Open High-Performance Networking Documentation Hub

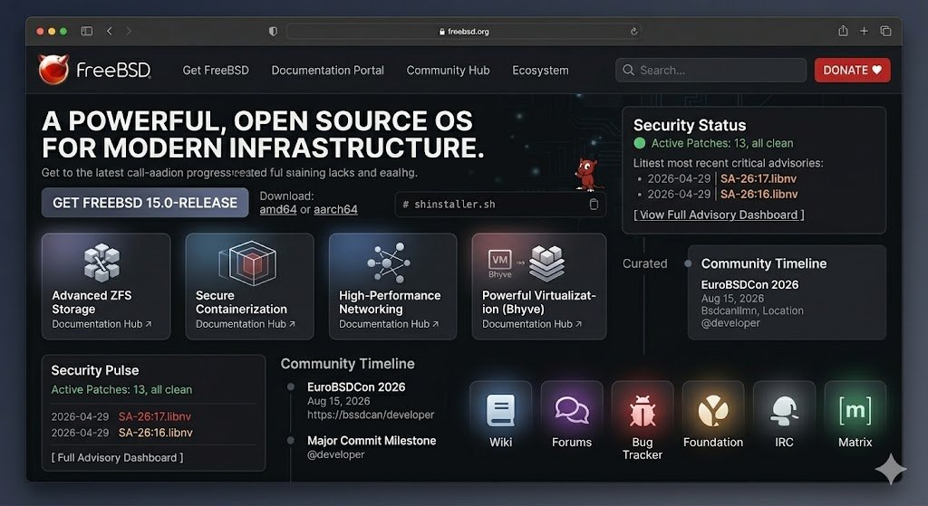click(x=389, y=324)
